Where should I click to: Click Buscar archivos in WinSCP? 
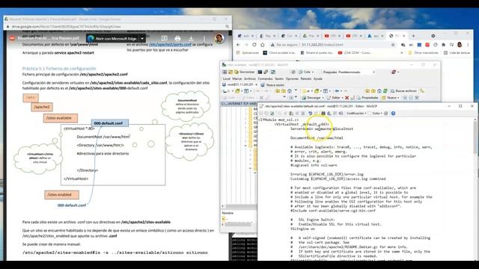coord(403,91)
